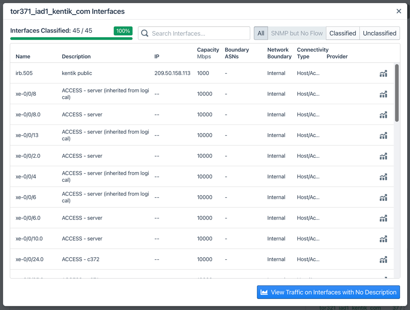Open the chart icon for xe-0/0/6
The height and width of the screenshot is (310, 410).
383,197
